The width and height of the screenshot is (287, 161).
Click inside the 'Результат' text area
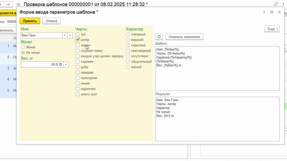coord(217,119)
